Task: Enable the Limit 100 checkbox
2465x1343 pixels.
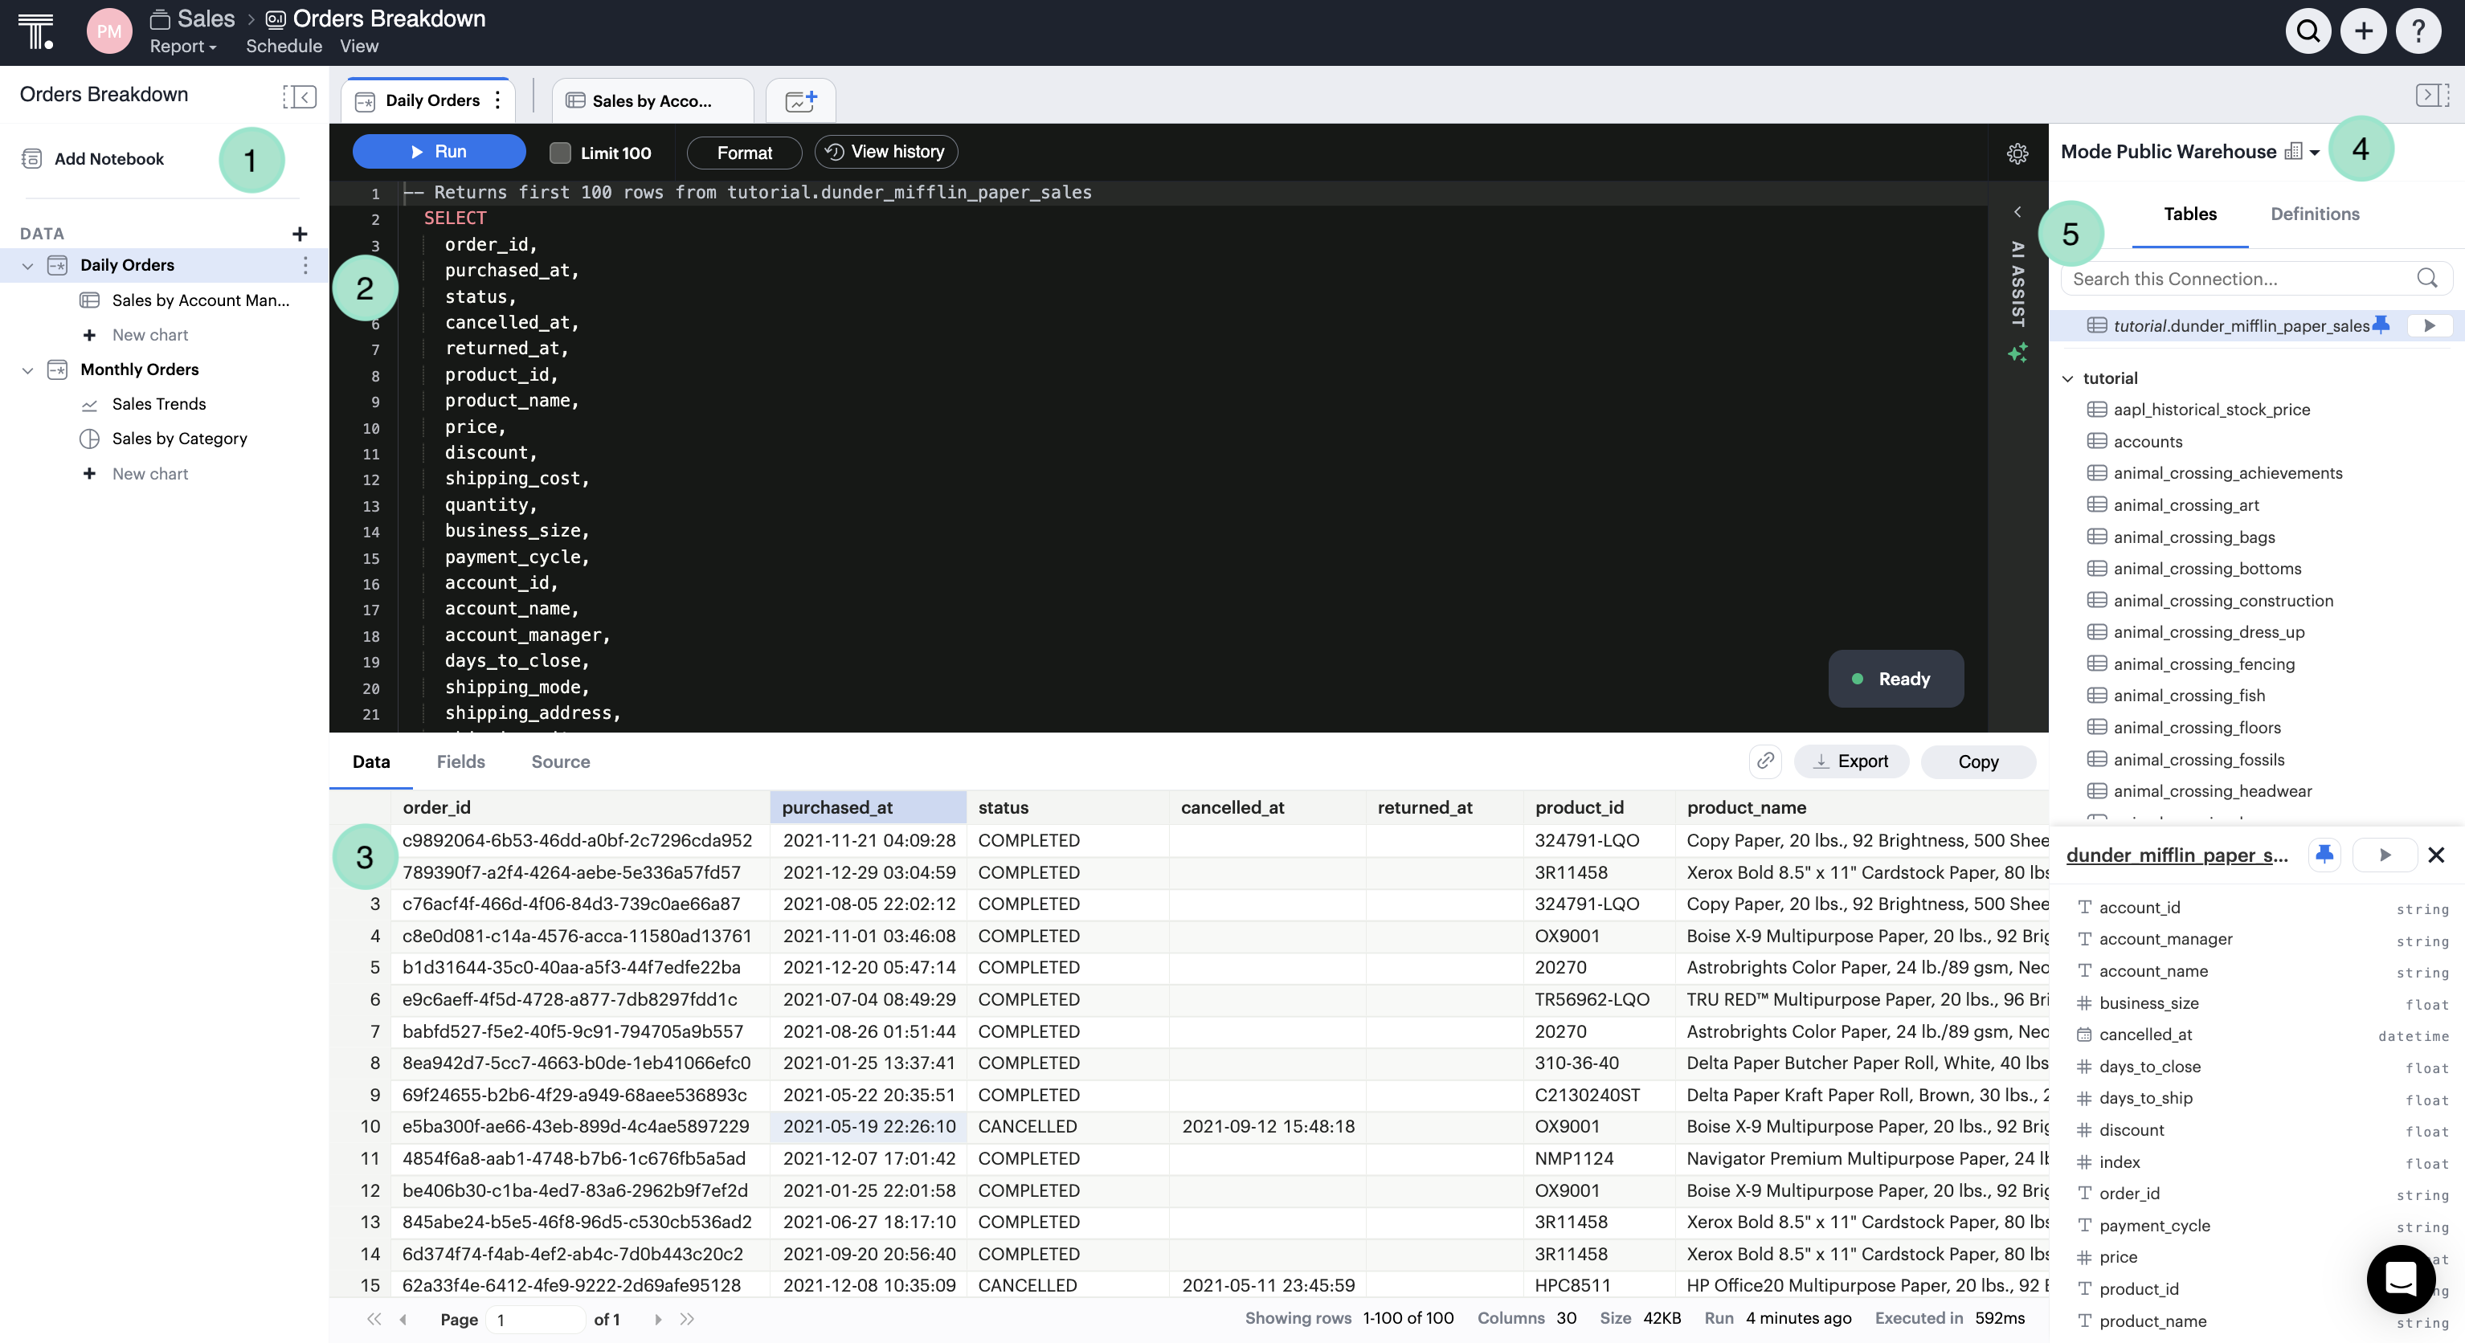Action: click(560, 152)
